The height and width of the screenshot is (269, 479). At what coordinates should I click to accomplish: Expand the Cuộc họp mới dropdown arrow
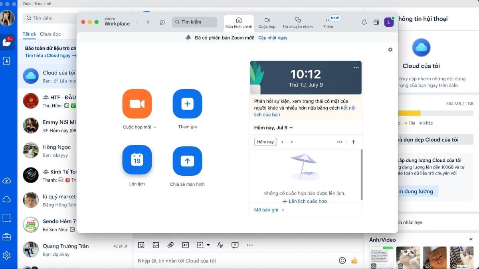155,128
